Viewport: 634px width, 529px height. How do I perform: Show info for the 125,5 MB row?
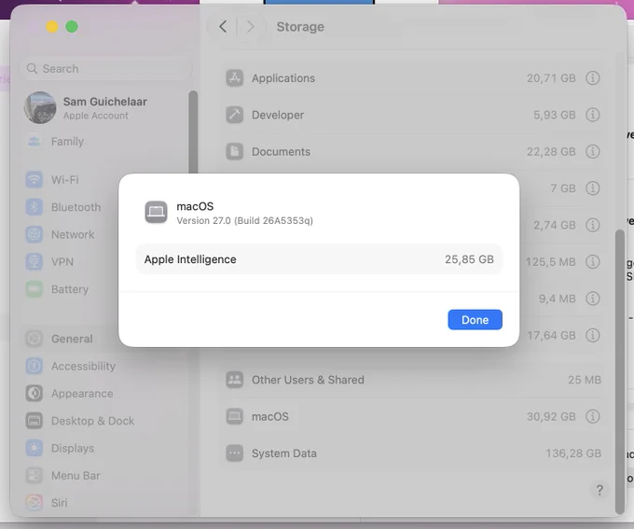click(x=593, y=262)
